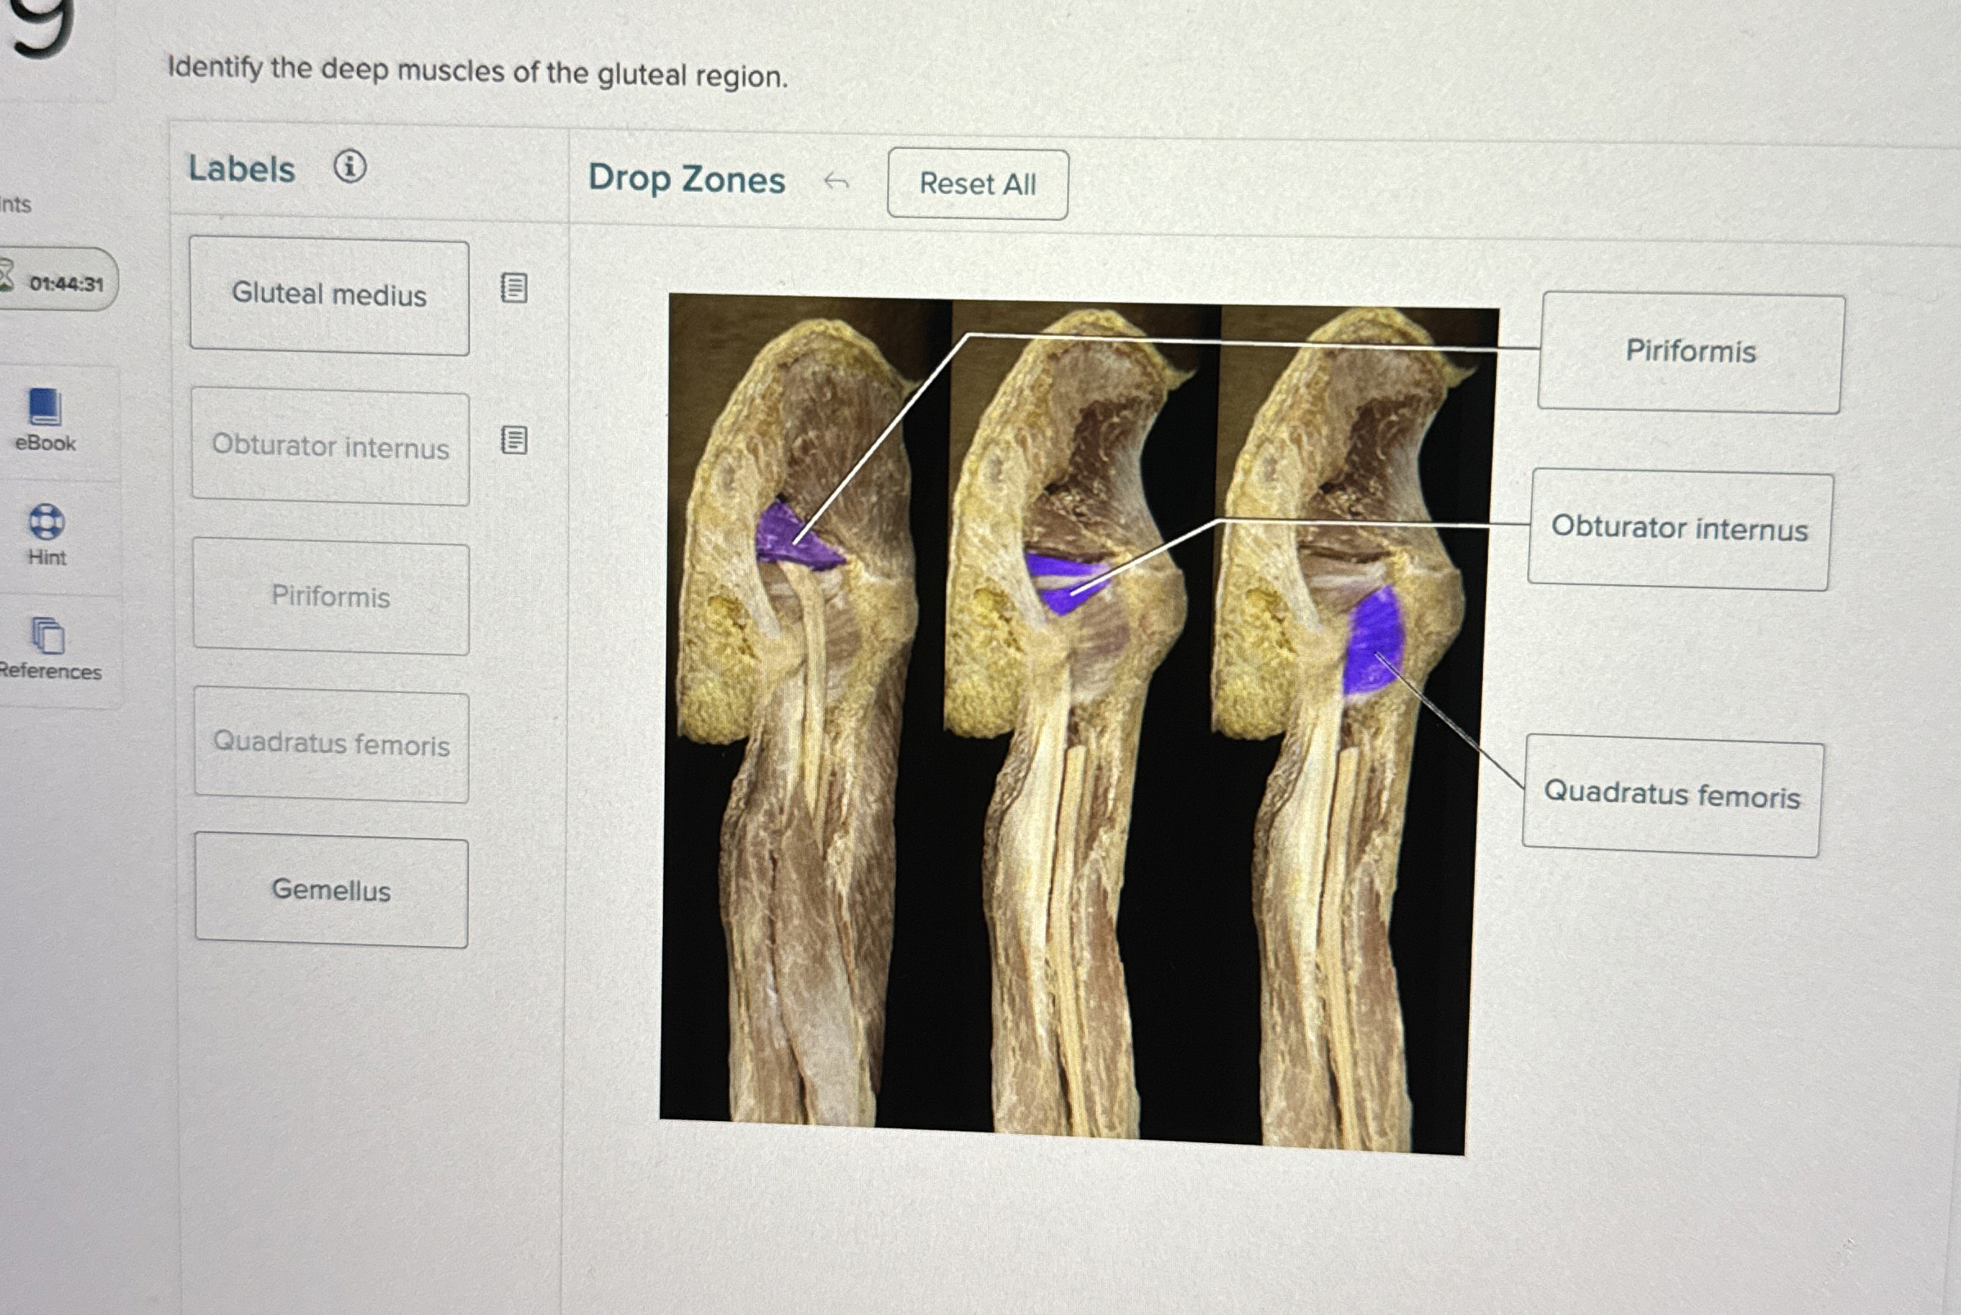
Task: Select the Gluteal medius label
Action: [329, 295]
